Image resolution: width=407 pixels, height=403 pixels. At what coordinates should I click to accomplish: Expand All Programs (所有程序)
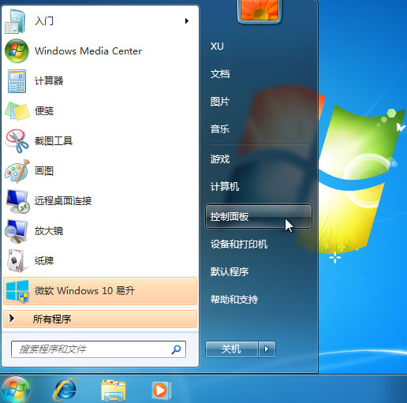click(100, 319)
